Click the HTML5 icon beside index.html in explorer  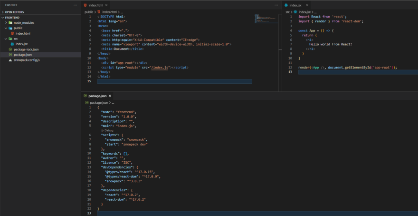tap(12, 33)
